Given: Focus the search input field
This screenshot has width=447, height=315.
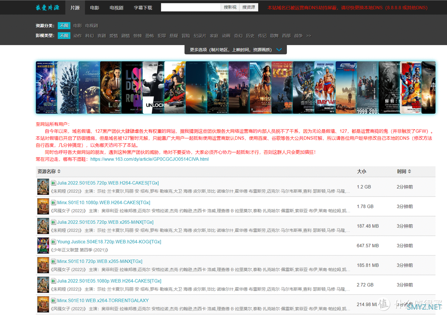Looking at the screenshot, I should click(x=191, y=7).
